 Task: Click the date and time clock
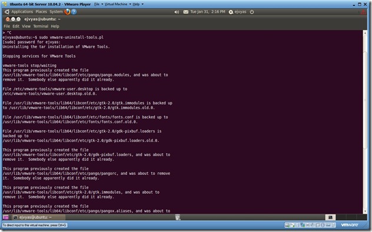[x=208, y=12]
